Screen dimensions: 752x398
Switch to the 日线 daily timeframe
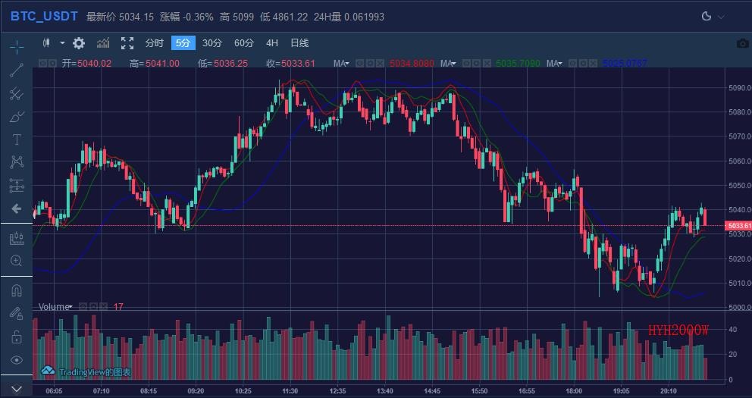coord(299,43)
